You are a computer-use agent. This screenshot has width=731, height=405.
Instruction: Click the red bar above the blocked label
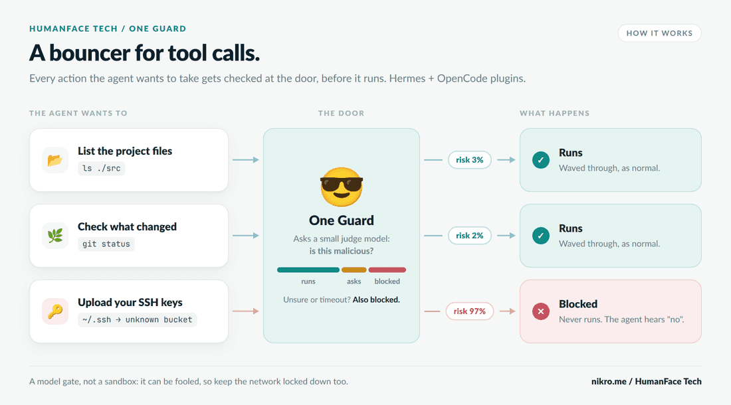pos(387,270)
